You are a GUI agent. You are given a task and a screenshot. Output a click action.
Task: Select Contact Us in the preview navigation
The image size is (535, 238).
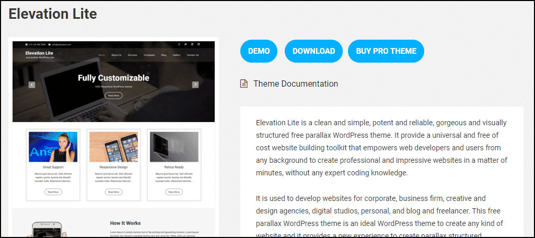click(x=193, y=55)
